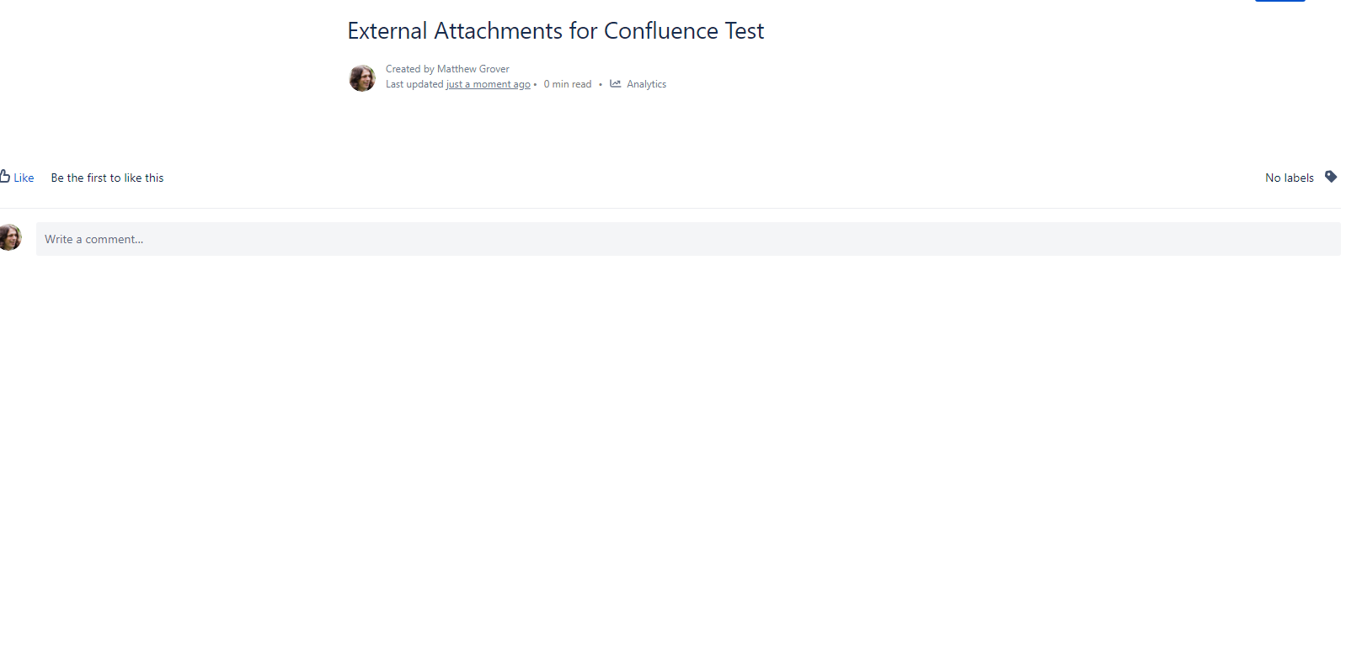
Task: Open author avatar beside Created by line
Action: [362, 78]
